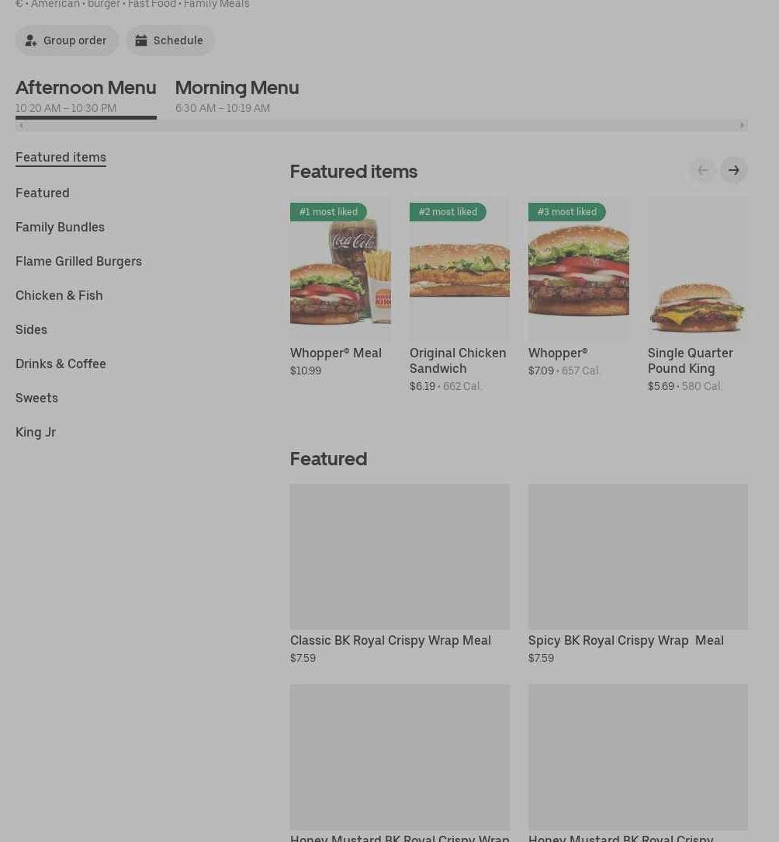The image size is (779, 842).
Task: Navigate to Drinks & Coffee section
Action: (x=61, y=364)
